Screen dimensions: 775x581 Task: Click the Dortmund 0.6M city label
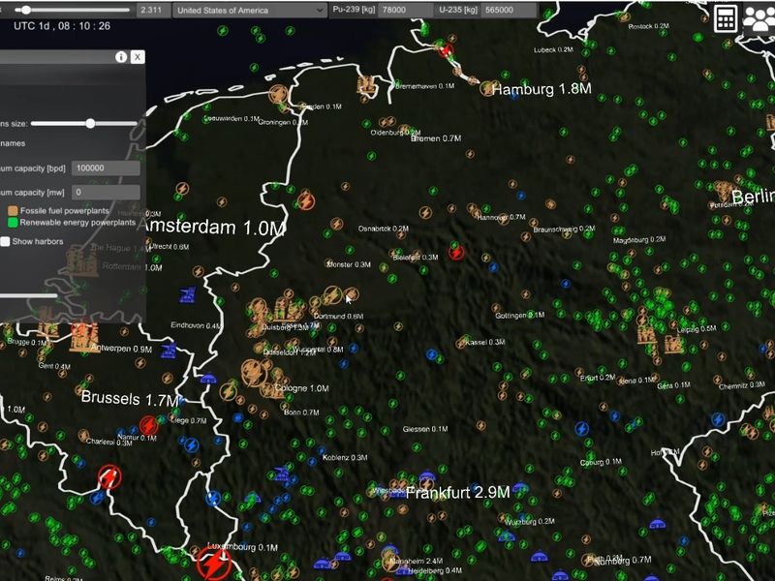pos(338,317)
